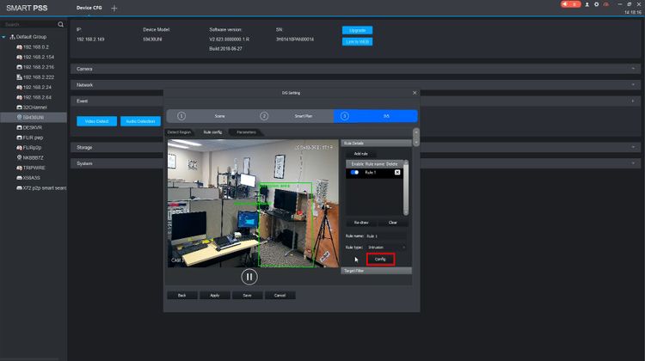Delete Rule 1 using its X icon
The height and width of the screenshot is (361, 645).
click(x=397, y=172)
